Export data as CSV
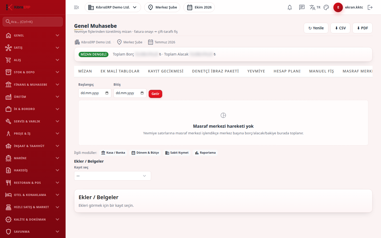Viewport: 381px width, 238px height. pyautogui.click(x=340, y=28)
